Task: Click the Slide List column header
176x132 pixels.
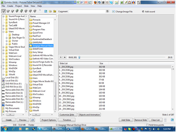Action: [78, 63]
